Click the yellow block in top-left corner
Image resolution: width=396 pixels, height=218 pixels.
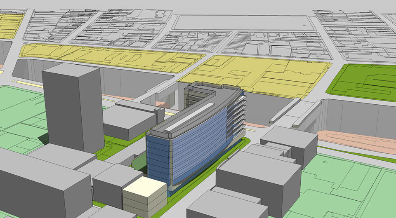click(x=10, y=25)
